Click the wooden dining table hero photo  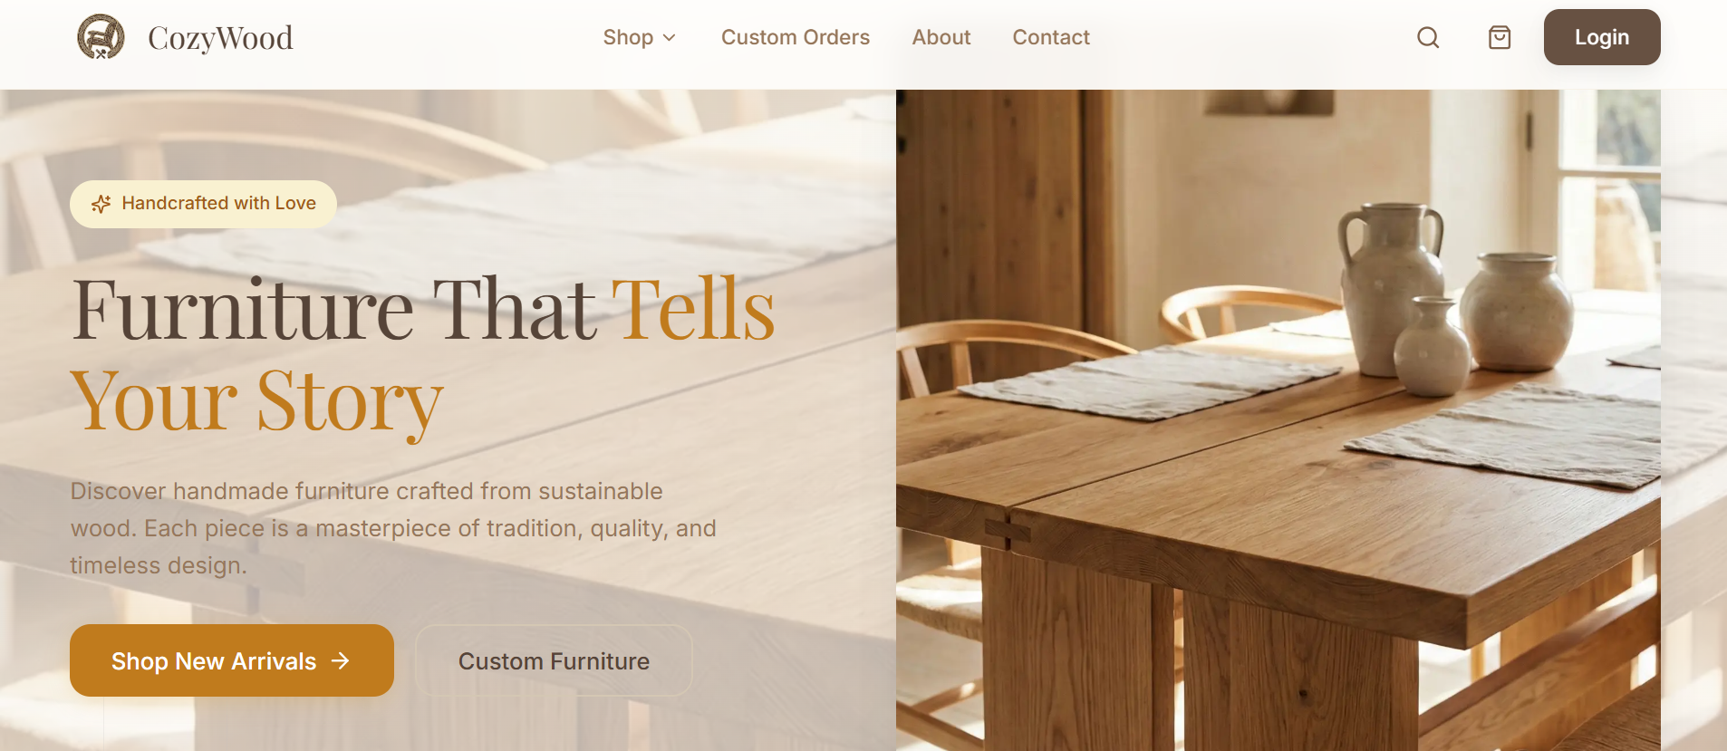(x=1278, y=420)
